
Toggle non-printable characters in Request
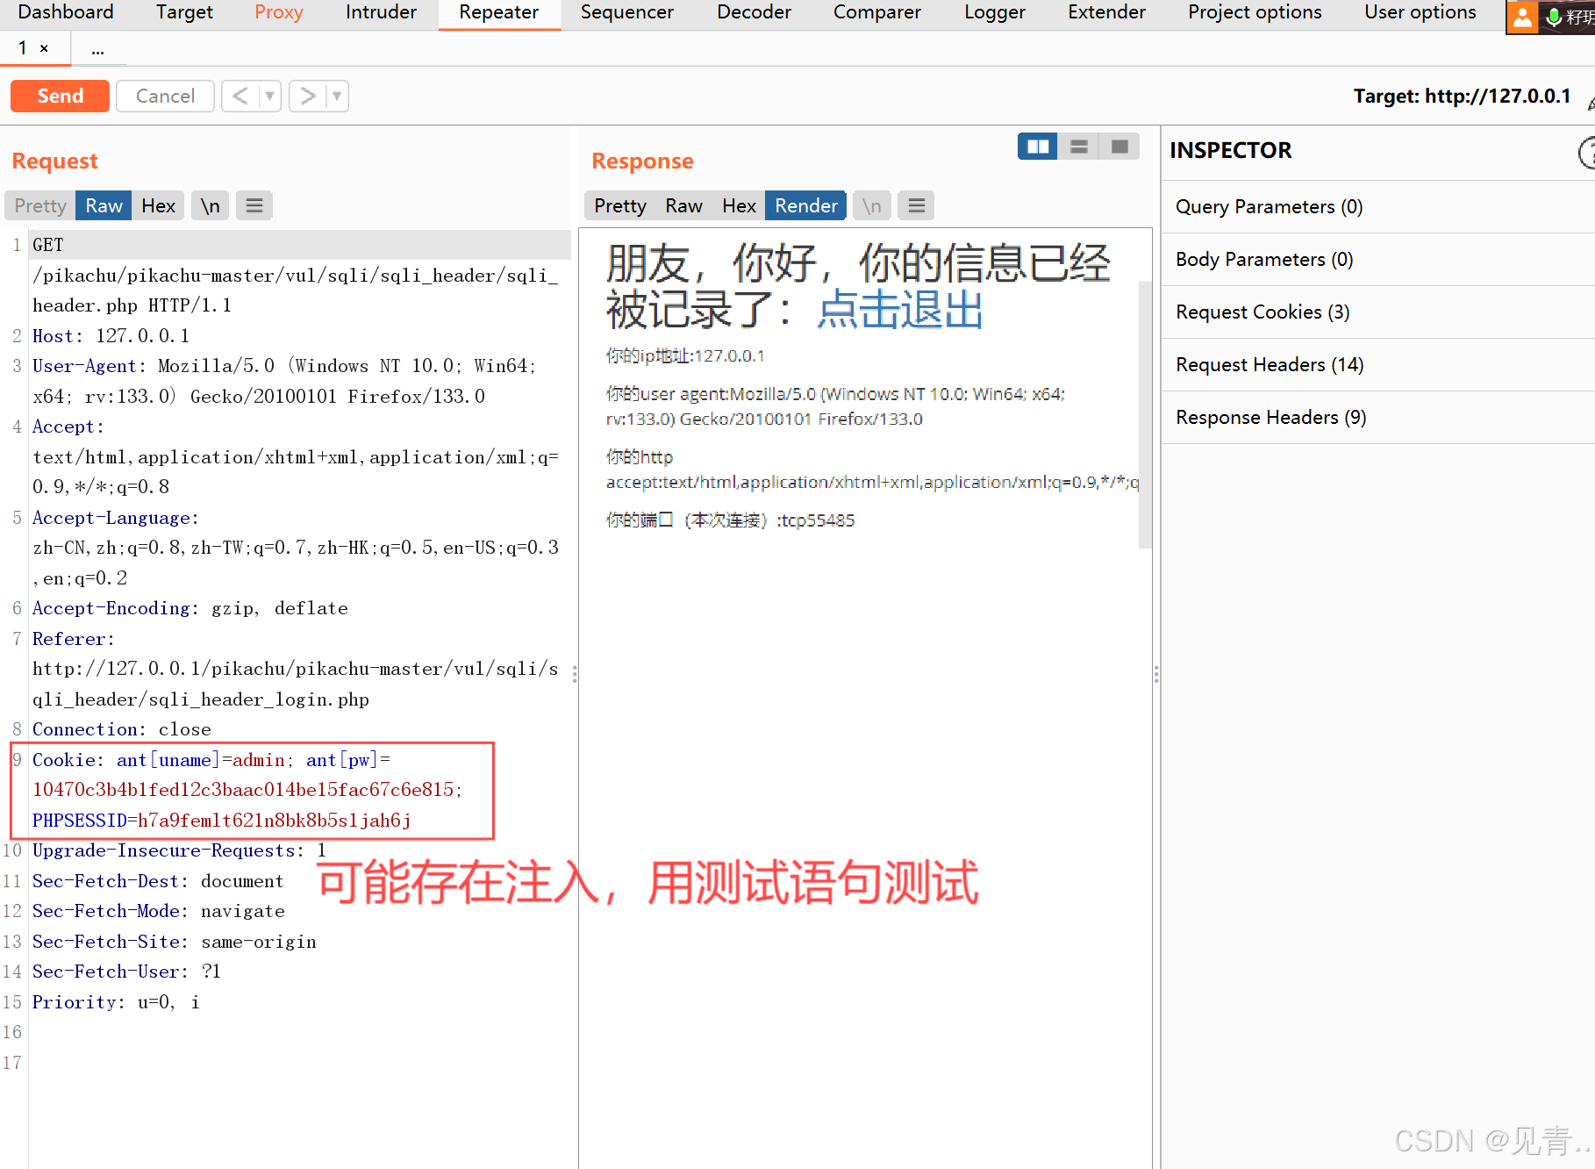(211, 205)
